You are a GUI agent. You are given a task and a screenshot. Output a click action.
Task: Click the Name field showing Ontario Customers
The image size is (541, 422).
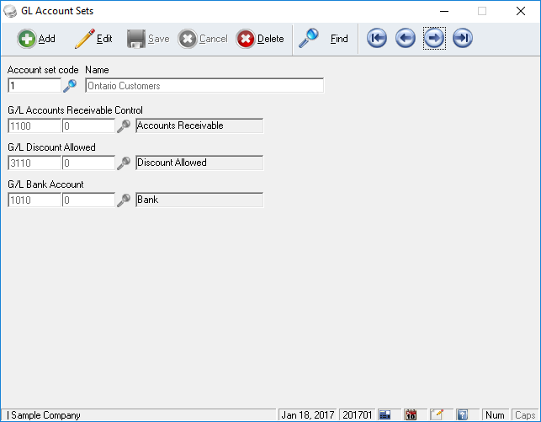204,85
